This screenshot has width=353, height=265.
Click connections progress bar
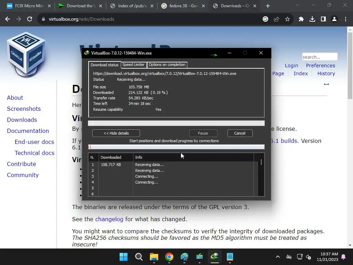[176, 147]
